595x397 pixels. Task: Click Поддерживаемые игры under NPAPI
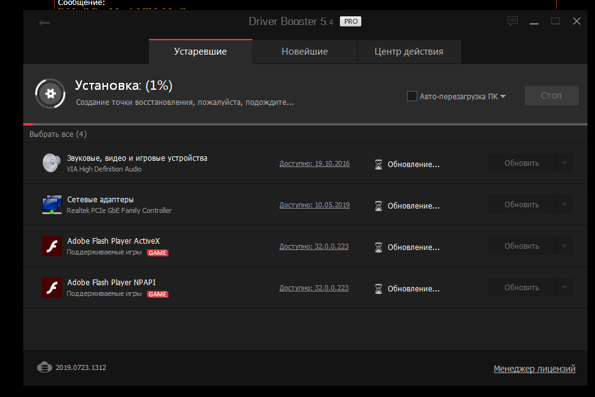click(104, 294)
